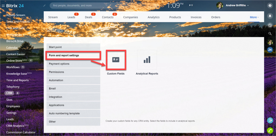276x136 pixels.
Task: Open the hamburger menu beside Bitrix 24
Action: 3,6
